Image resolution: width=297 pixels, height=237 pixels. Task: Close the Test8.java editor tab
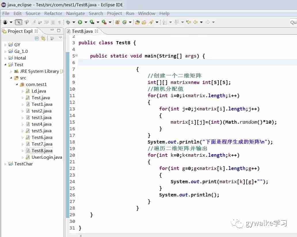96,31
